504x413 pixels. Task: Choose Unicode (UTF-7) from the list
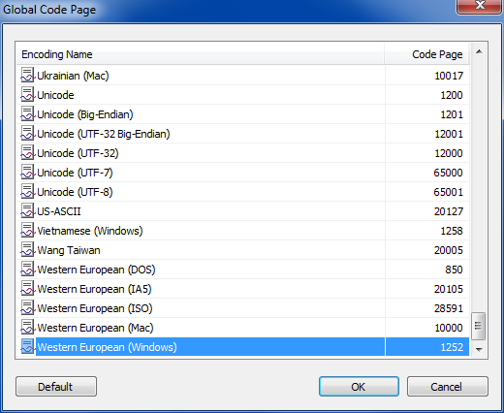click(243, 173)
